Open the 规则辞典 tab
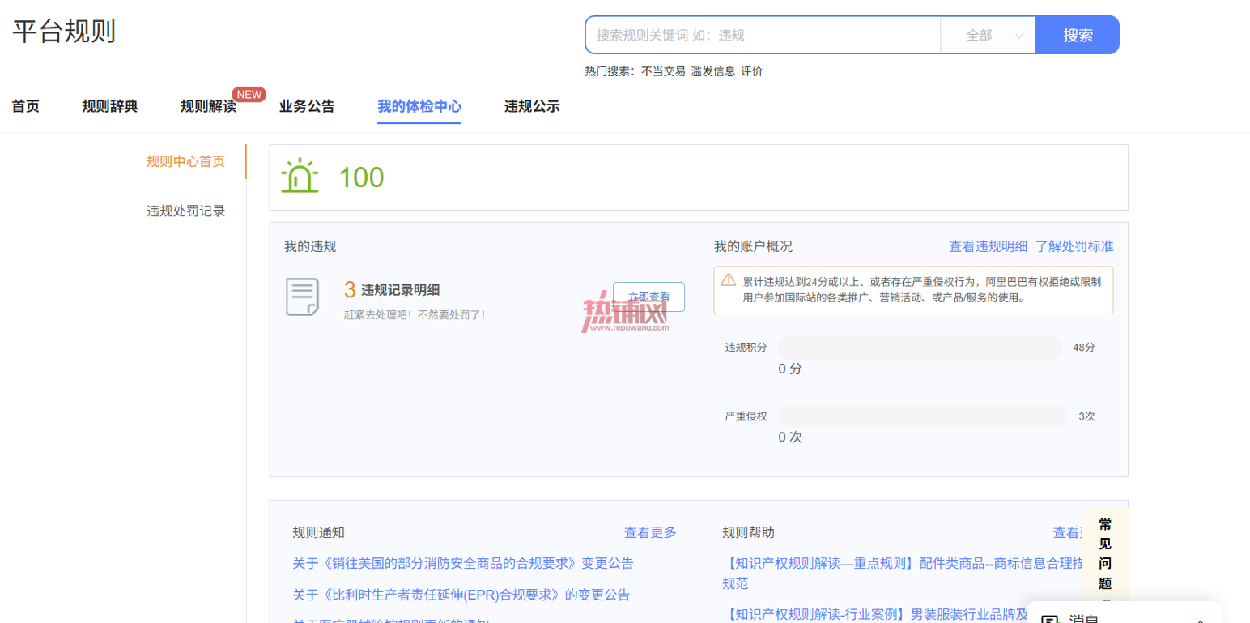The image size is (1250, 623). pos(110,106)
